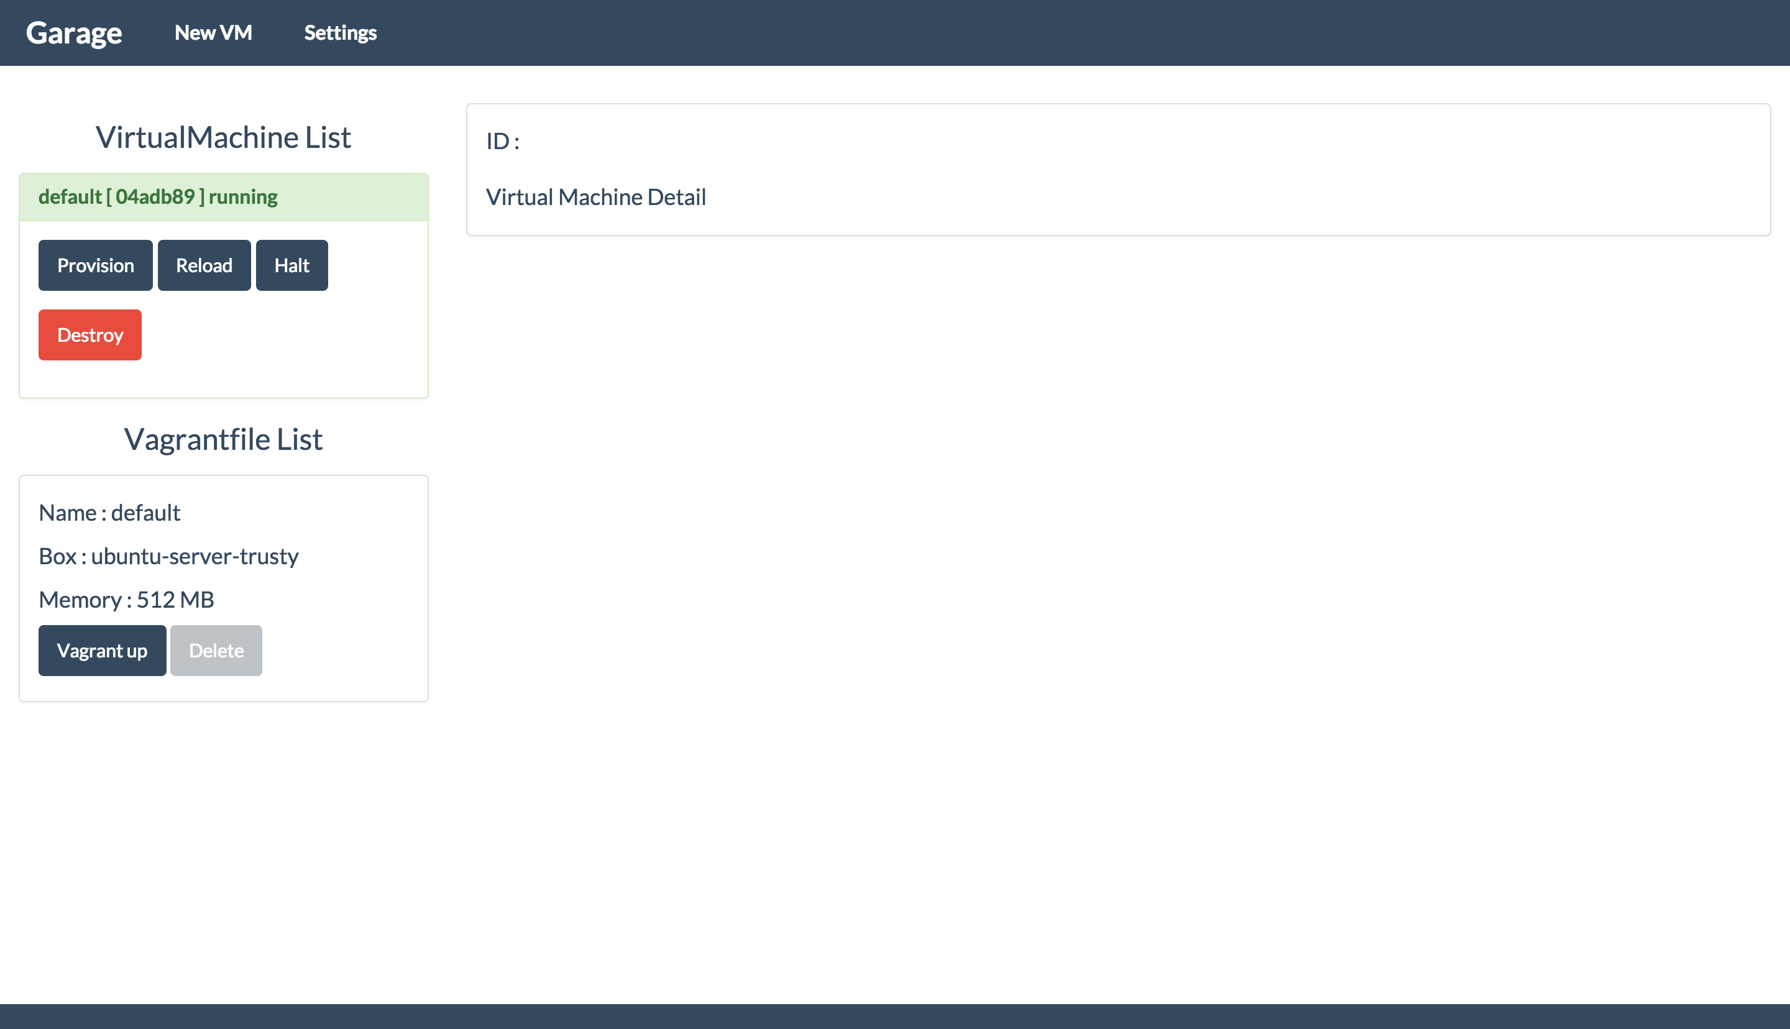Click the greyed Delete button
Viewport: 1790px width, 1029px height.
(x=216, y=650)
